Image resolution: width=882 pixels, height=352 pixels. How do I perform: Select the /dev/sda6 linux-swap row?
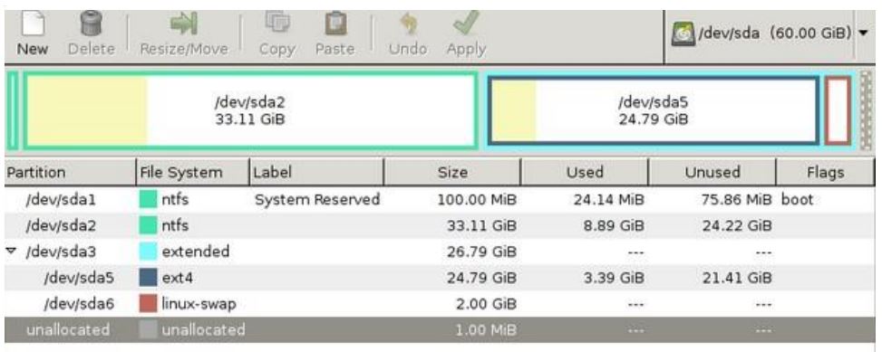click(x=439, y=304)
